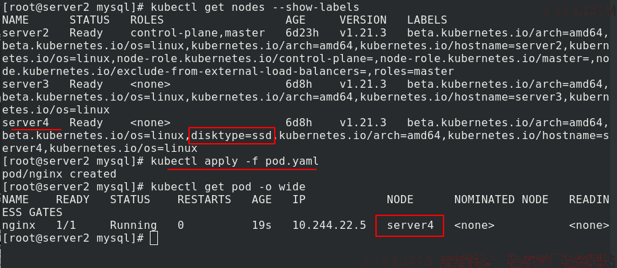
Task: Click the 'roles=master' label text
Action: [x=414, y=72]
